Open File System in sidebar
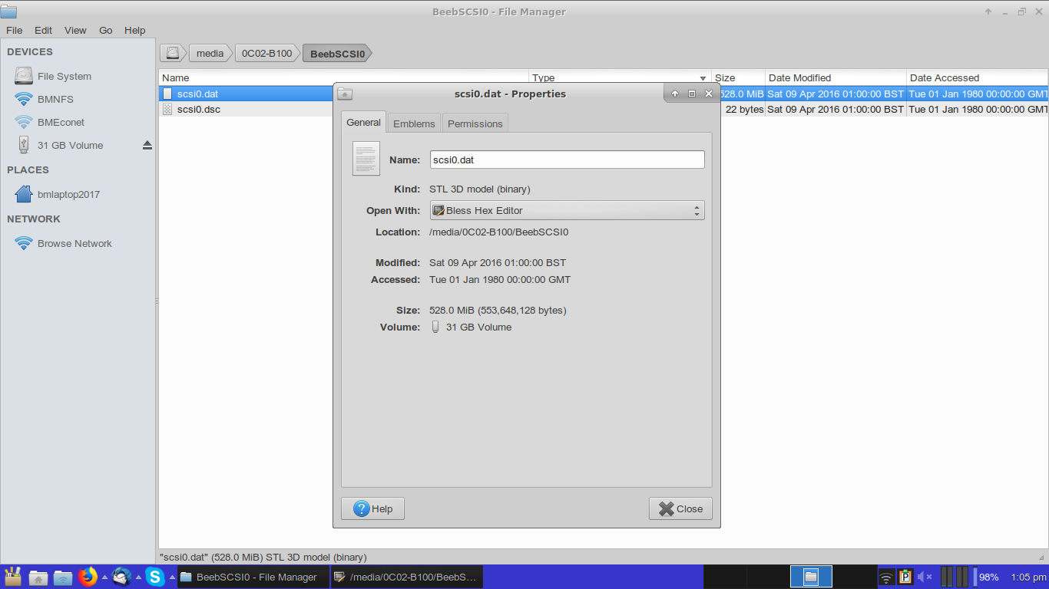The height and width of the screenshot is (589, 1049). pyautogui.click(x=64, y=76)
